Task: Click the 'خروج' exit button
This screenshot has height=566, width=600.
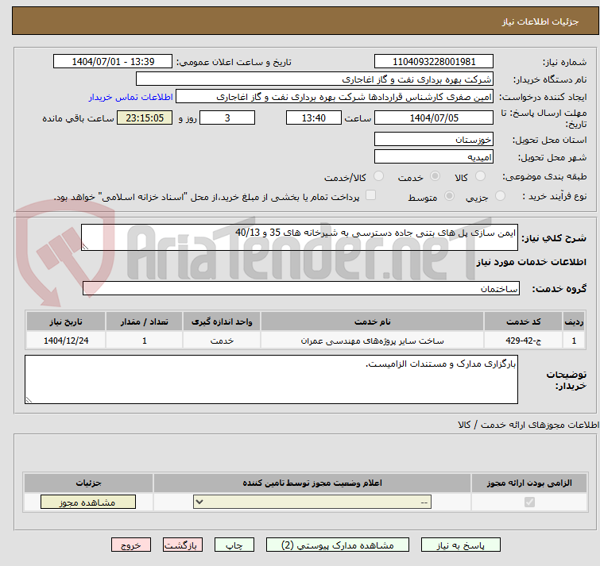Action: [x=131, y=545]
